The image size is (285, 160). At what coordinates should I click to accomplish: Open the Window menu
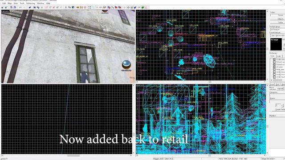pyautogui.click(x=41, y=3)
